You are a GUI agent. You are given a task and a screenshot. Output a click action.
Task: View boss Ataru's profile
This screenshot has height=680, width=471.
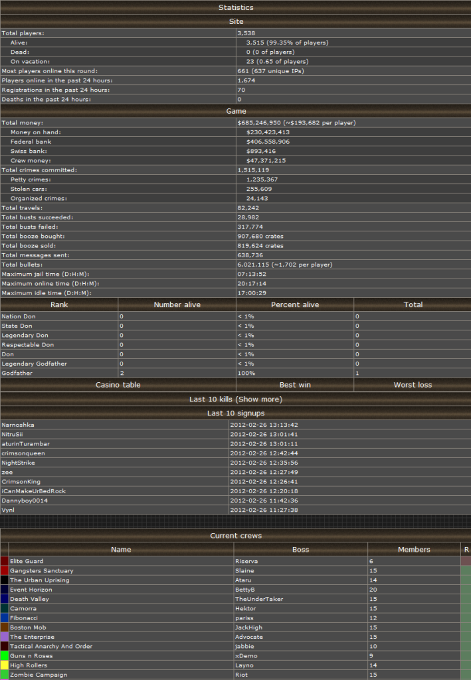pos(243,580)
